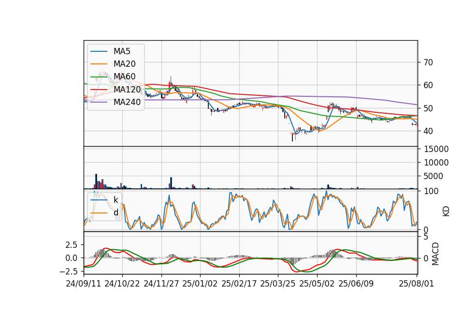The width and height of the screenshot is (464, 334).
Task: Click the 25/08/01 date tick label
Action: [x=416, y=284]
